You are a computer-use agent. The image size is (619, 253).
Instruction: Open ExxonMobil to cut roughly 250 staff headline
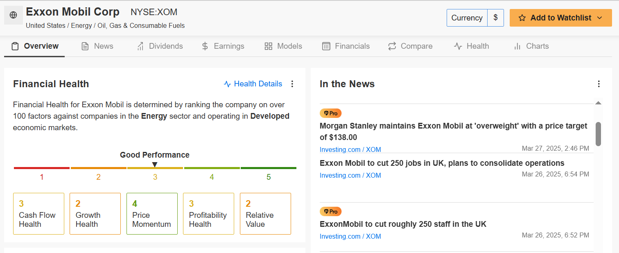pos(403,224)
